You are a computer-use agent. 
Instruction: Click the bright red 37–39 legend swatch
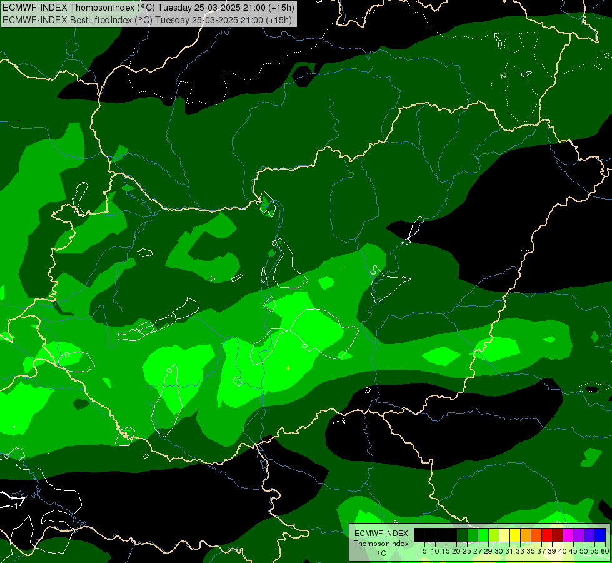pyautogui.click(x=547, y=535)
